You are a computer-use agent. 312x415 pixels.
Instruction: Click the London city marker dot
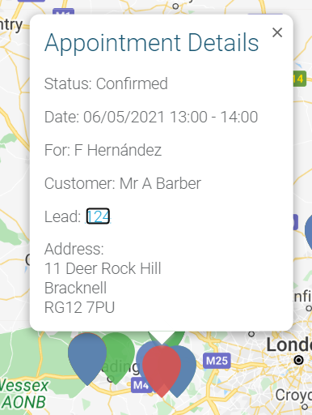point(298,360)
